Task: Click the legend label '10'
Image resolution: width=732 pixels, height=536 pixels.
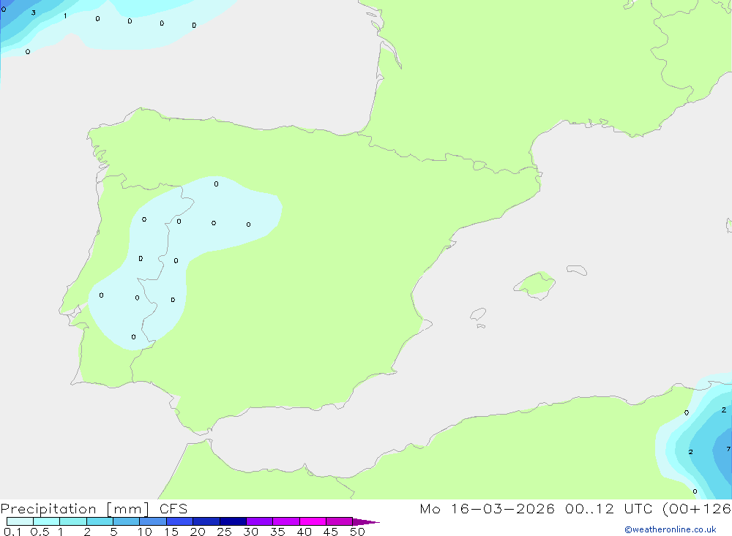Action: coord(145,532)
